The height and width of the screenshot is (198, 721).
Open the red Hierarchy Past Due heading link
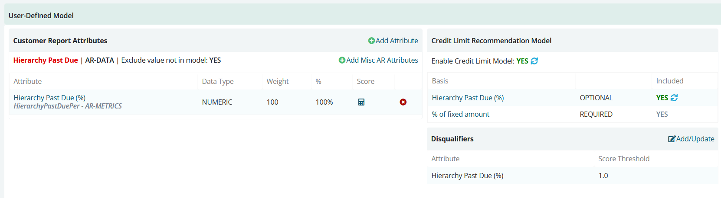click(46, 60)
